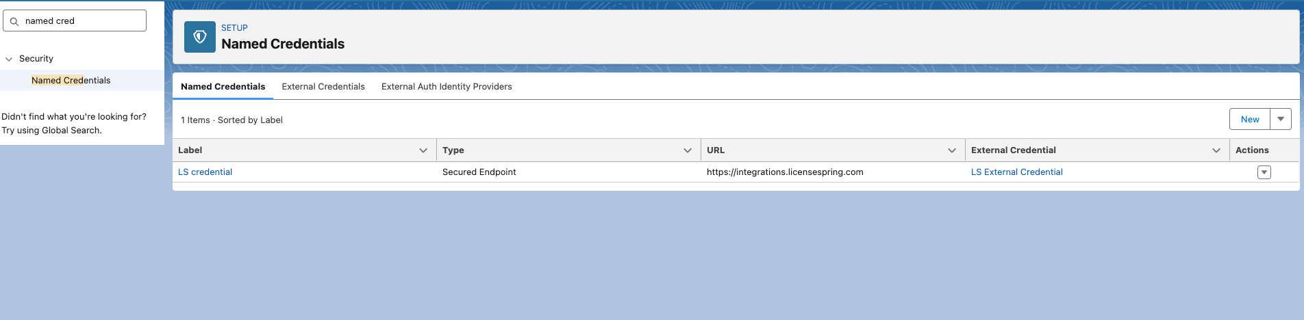Image resolution: width=1304 pixels, height=320 pixels.
Task: Switch to the Named Credentials tab
Action: tap(223, 87)
